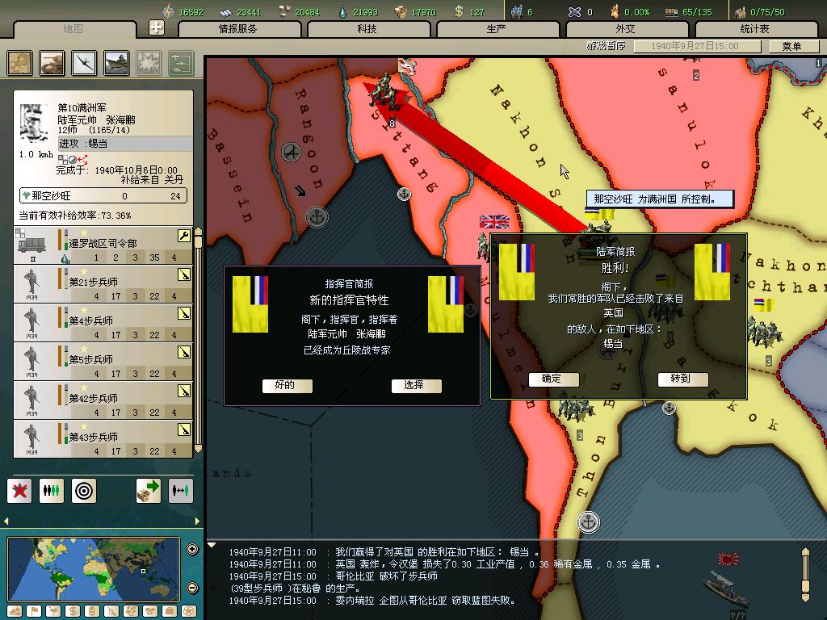Viewport: 827px width, 620px height.
Task: Switch to partisan map mode rifle icon
Action: [x=111, y=612]
